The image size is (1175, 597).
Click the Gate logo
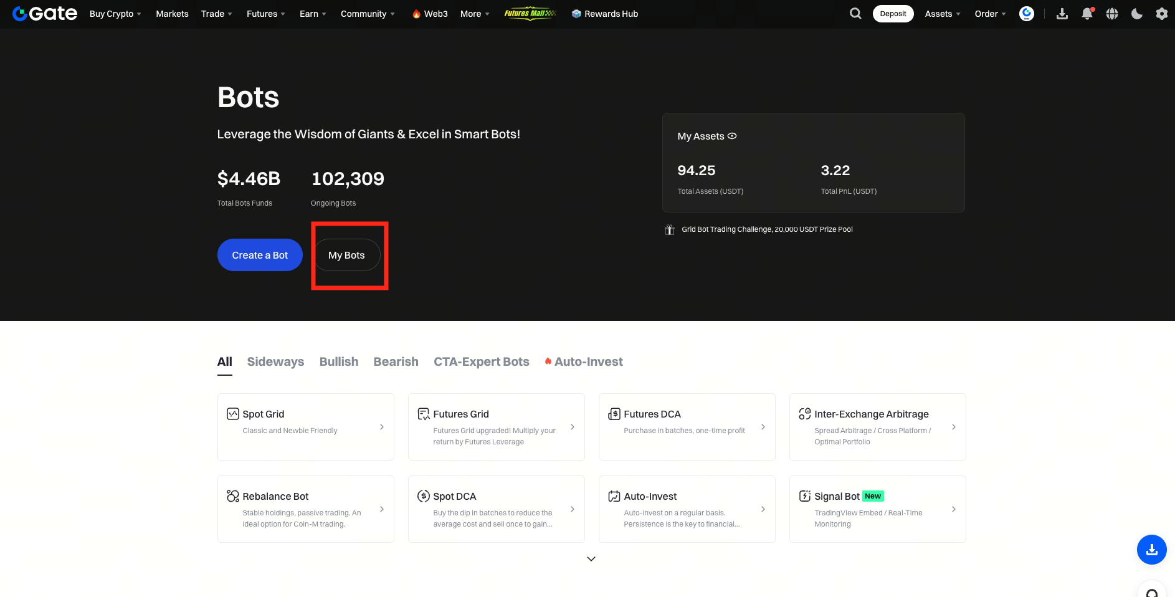pyautogui.click(x=45, y=14)
